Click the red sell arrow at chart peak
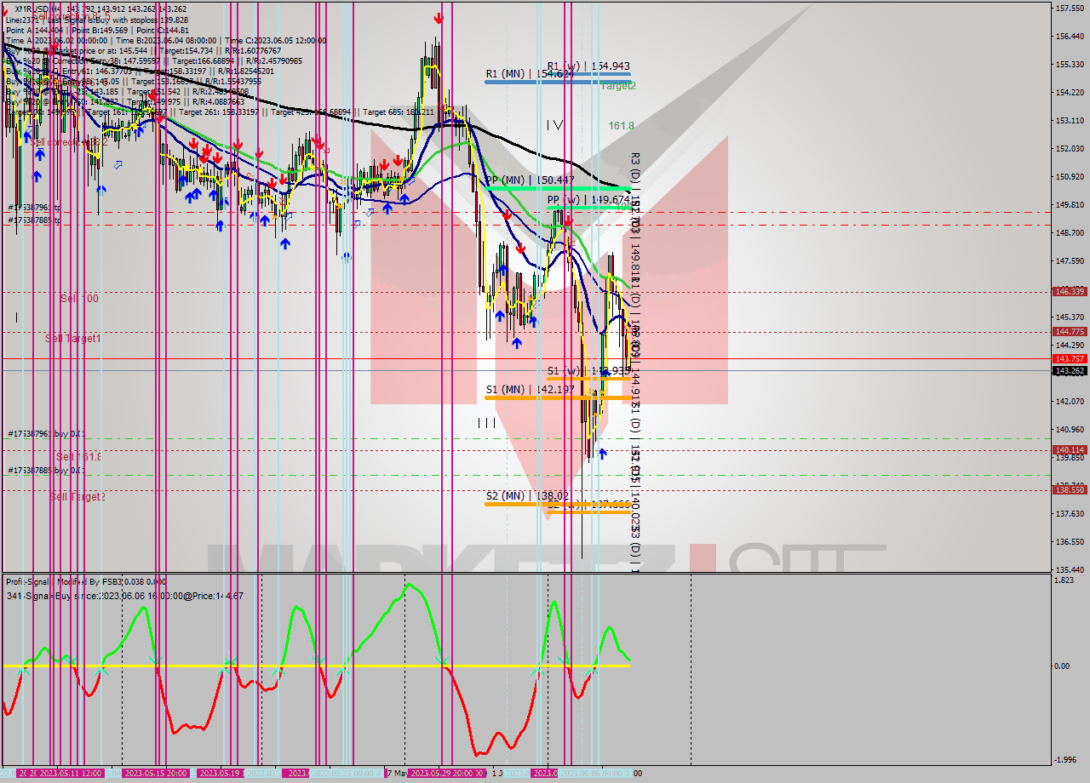1090x783 pixels. pyautogui.click(x=439, y=17)
